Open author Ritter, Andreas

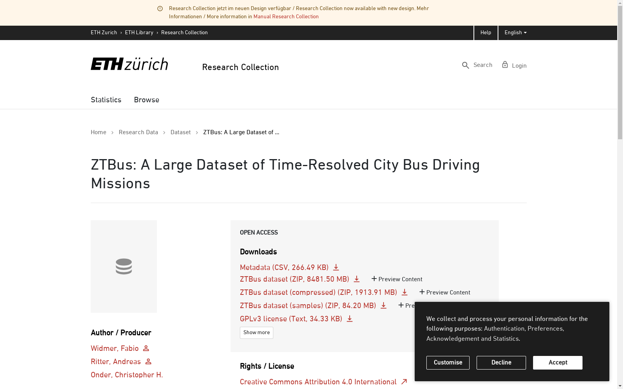[x=116, y=362]
